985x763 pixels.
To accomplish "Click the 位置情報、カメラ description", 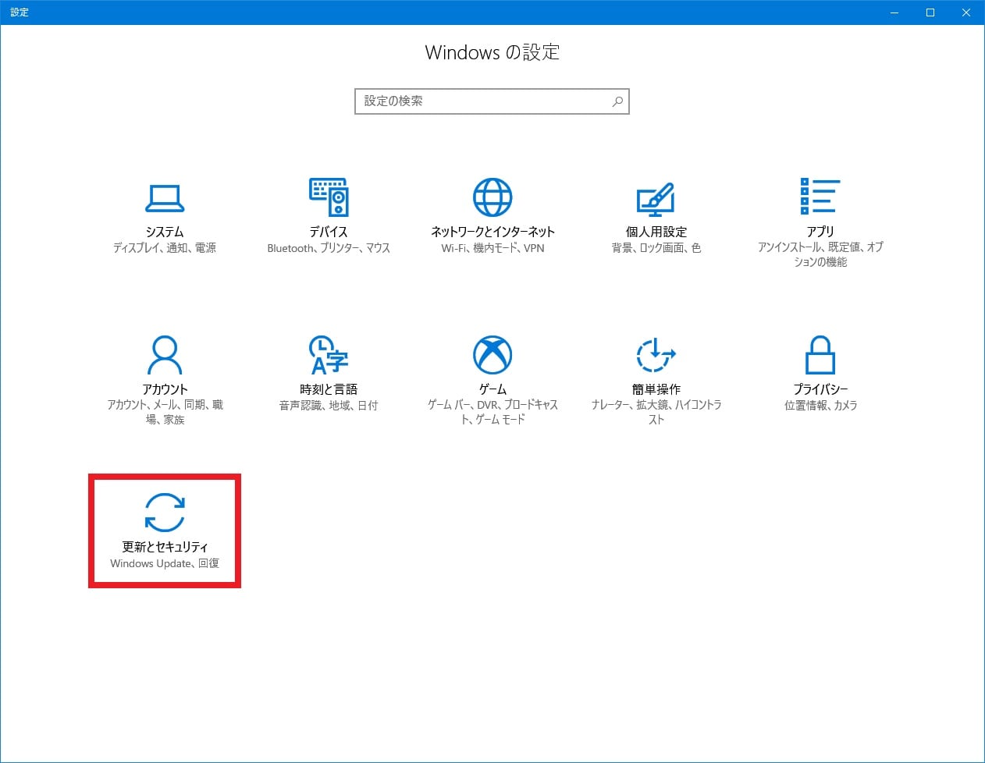I will pyautogui.click(x=820, y=406).
